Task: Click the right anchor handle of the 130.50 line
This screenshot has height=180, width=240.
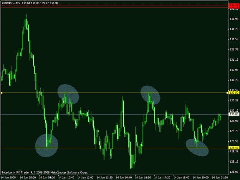Action: [x=227, y=93]
